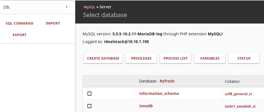
Task: Go to the Import page
Action: tap(53, 23)
